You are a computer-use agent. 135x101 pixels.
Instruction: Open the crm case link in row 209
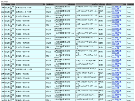tap(117, 83)
